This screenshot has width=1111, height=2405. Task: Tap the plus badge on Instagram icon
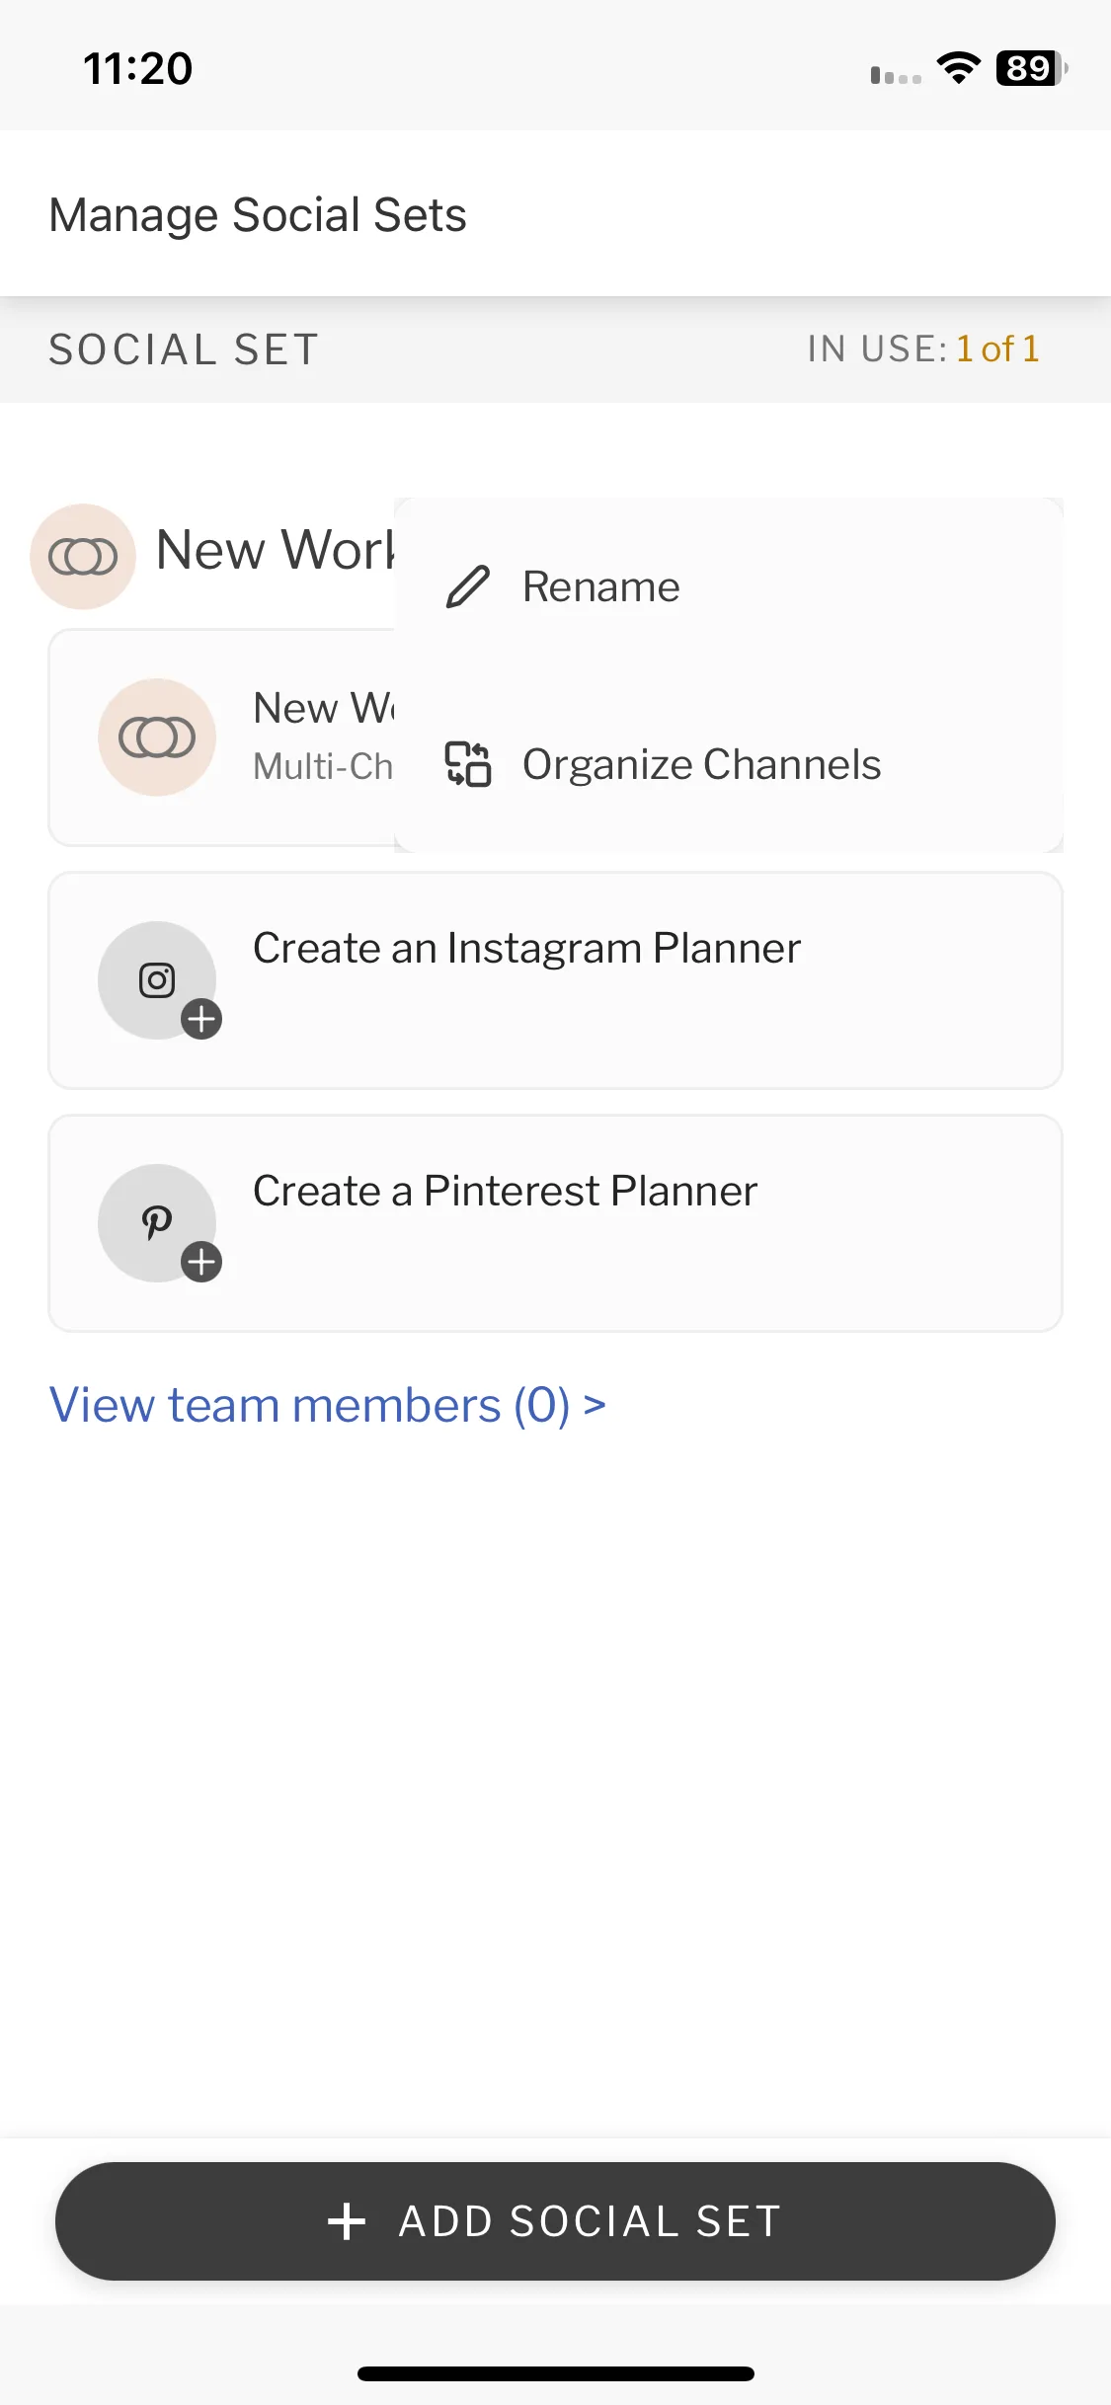201,1019
